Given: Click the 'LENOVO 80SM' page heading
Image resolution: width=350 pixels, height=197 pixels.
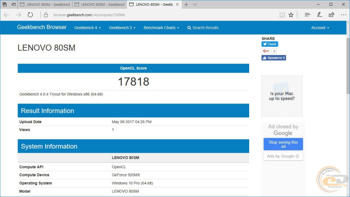Looking at the screenshot, I should pos(46,48).
